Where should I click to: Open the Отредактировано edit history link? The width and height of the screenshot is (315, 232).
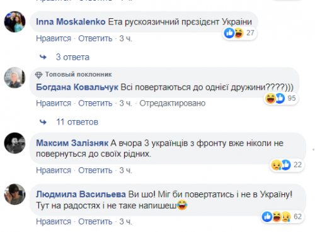[x=173, y=103]
